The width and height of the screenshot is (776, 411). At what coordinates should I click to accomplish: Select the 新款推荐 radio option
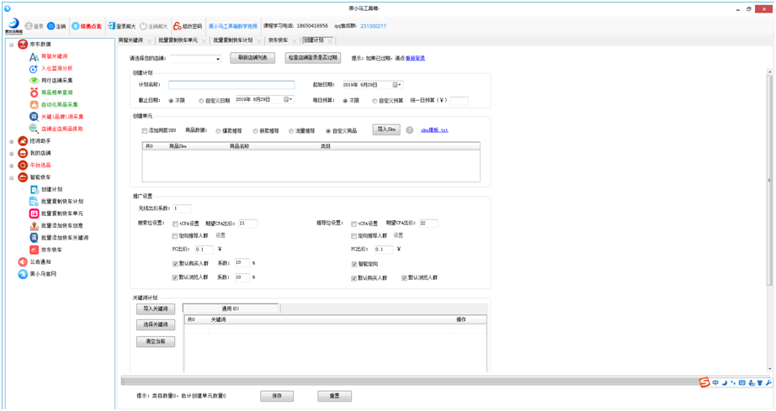tap(255, 131)
